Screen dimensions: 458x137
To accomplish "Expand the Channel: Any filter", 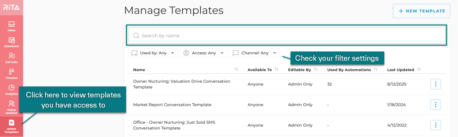I will (x=255, y=53).
